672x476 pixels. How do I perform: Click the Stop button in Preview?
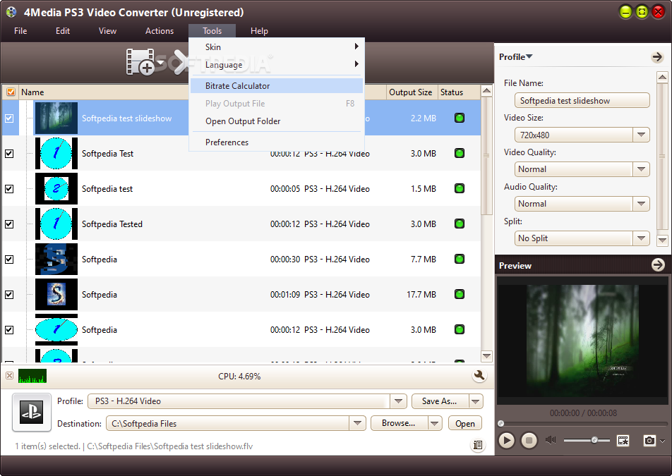(x=529, y=440)
